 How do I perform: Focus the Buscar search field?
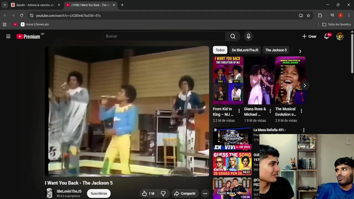click(164, 36)
